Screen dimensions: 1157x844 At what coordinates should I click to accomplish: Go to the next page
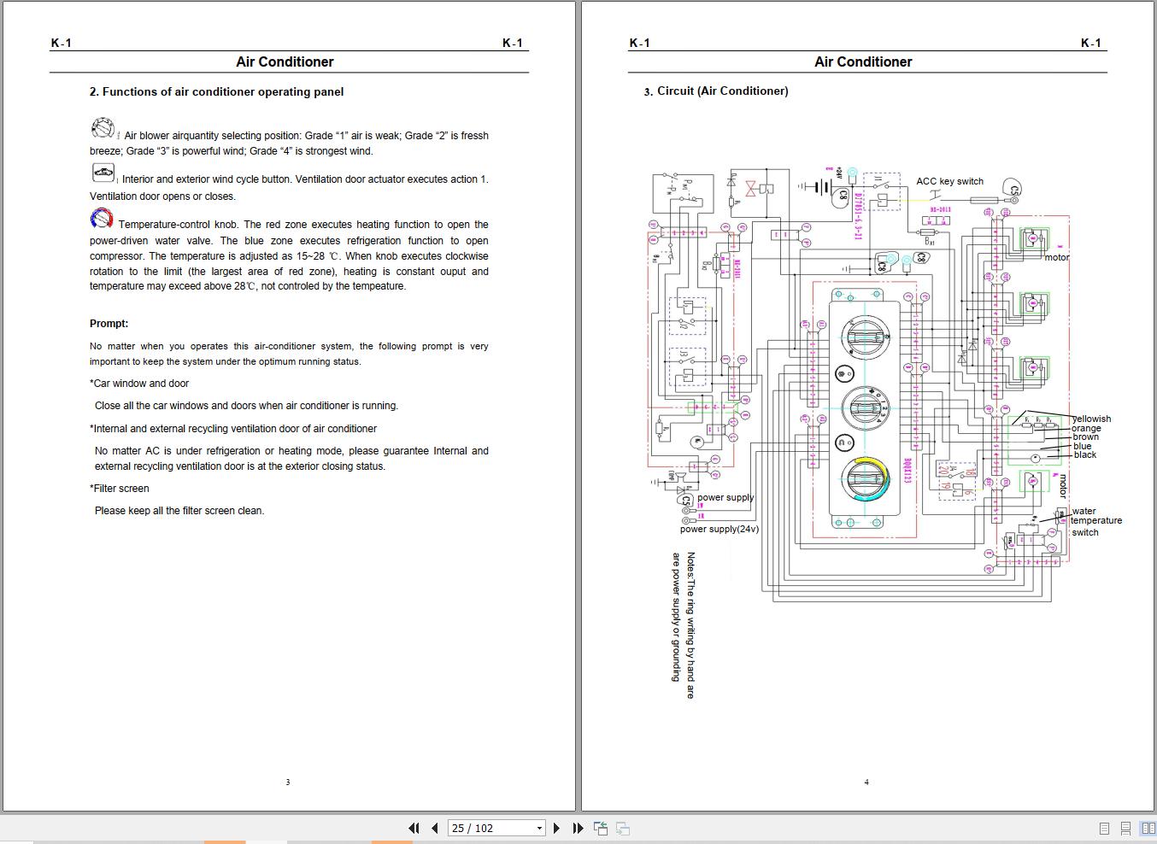pos(557,828)
